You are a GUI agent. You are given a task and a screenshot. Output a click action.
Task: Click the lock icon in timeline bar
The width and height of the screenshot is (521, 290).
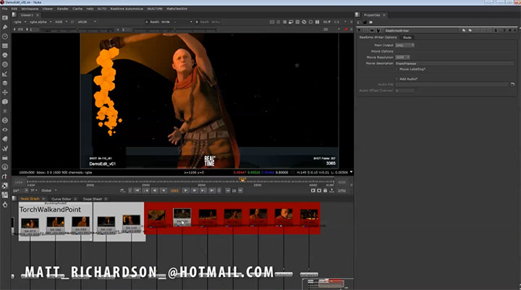coord(326,191)
